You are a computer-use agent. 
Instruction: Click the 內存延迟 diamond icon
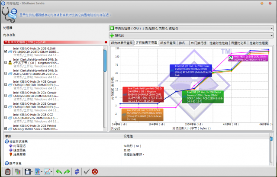click(11, 146)
